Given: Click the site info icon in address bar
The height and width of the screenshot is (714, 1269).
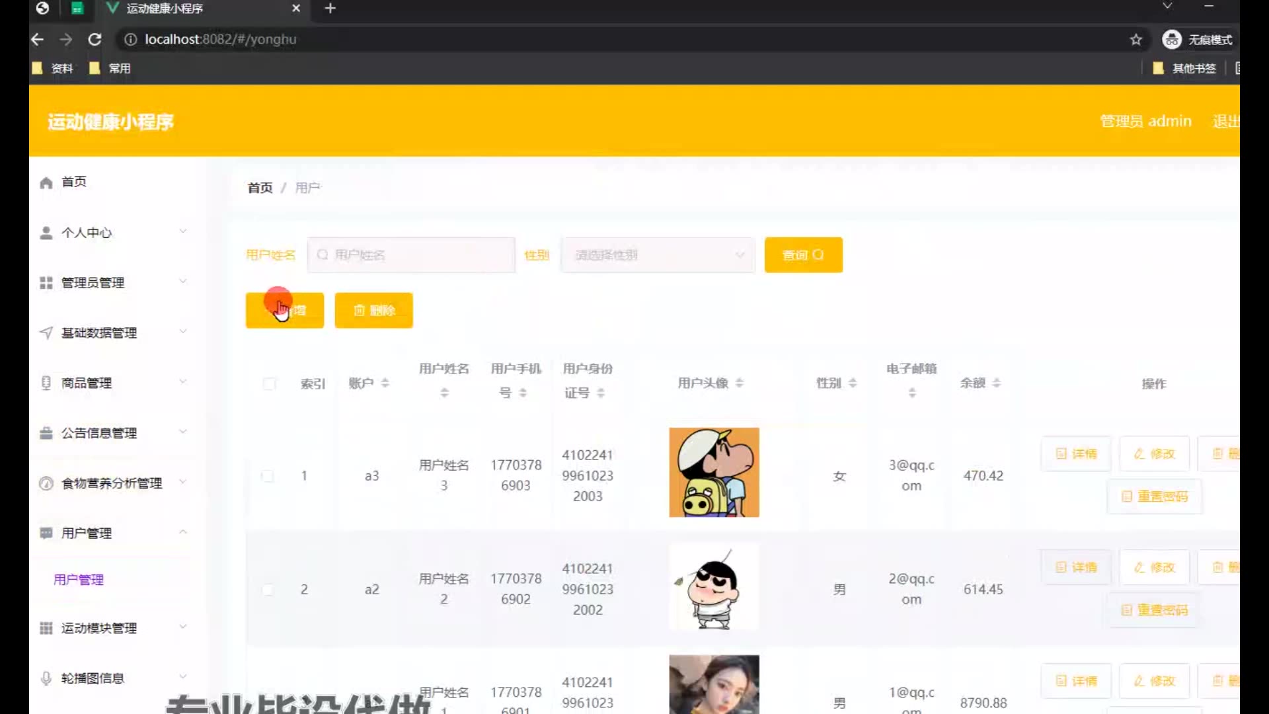Looking at the screenshot, I should 131,40.
